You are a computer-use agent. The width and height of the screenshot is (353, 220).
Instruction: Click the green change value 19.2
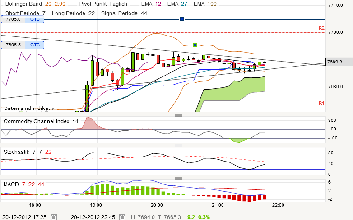[x=189, y=217]
